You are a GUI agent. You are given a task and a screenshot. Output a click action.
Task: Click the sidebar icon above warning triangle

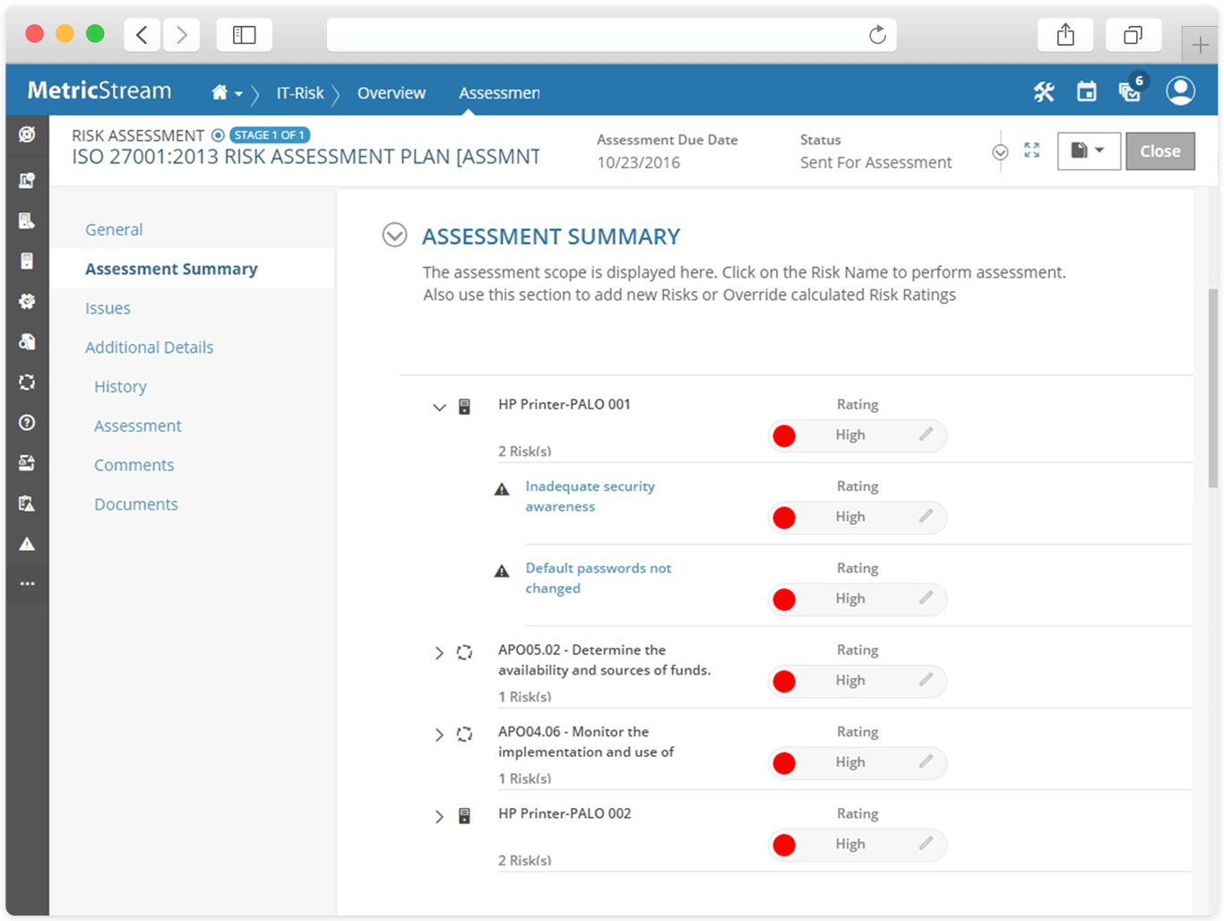(x=28, y=504)
